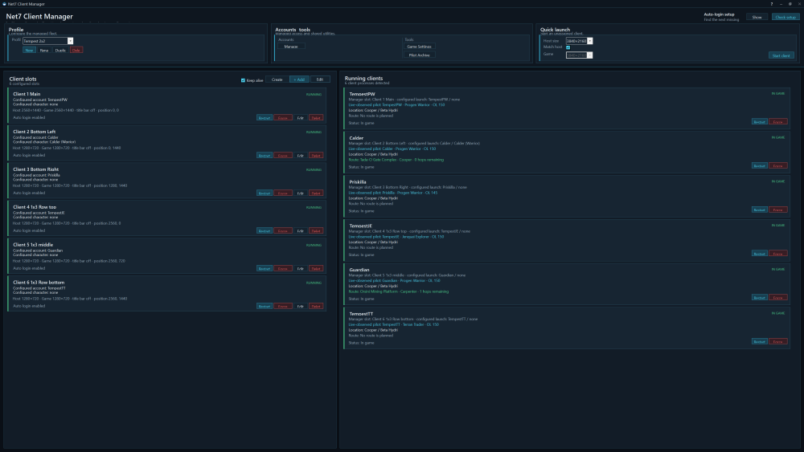804x452 pixels.
Task: Open the Pilot Archive tool
Action: pos(419,55)
